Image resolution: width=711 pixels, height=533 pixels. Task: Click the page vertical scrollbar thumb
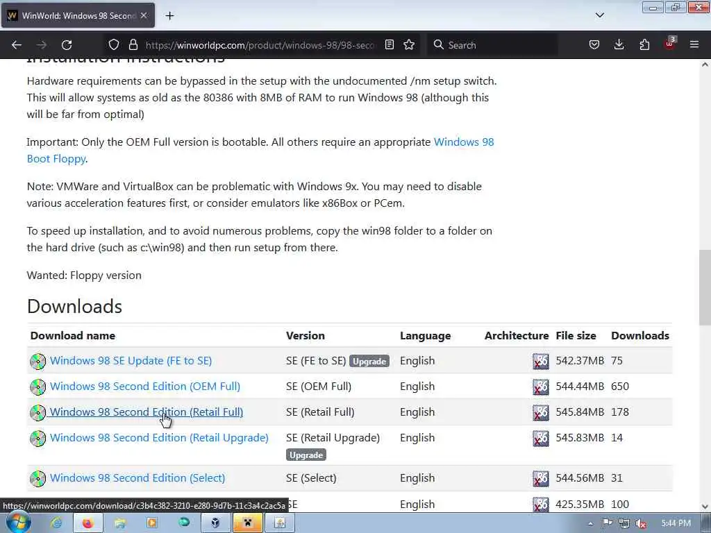705,287
